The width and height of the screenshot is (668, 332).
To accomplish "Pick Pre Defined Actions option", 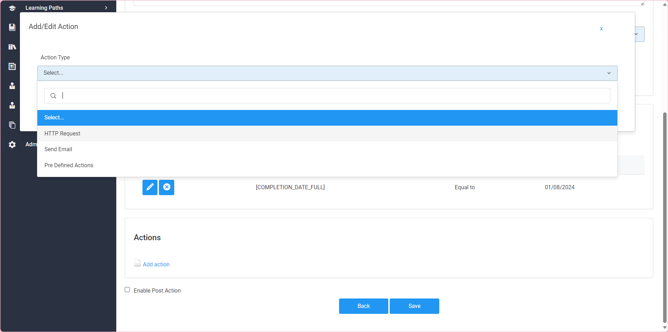I will 69,165.
